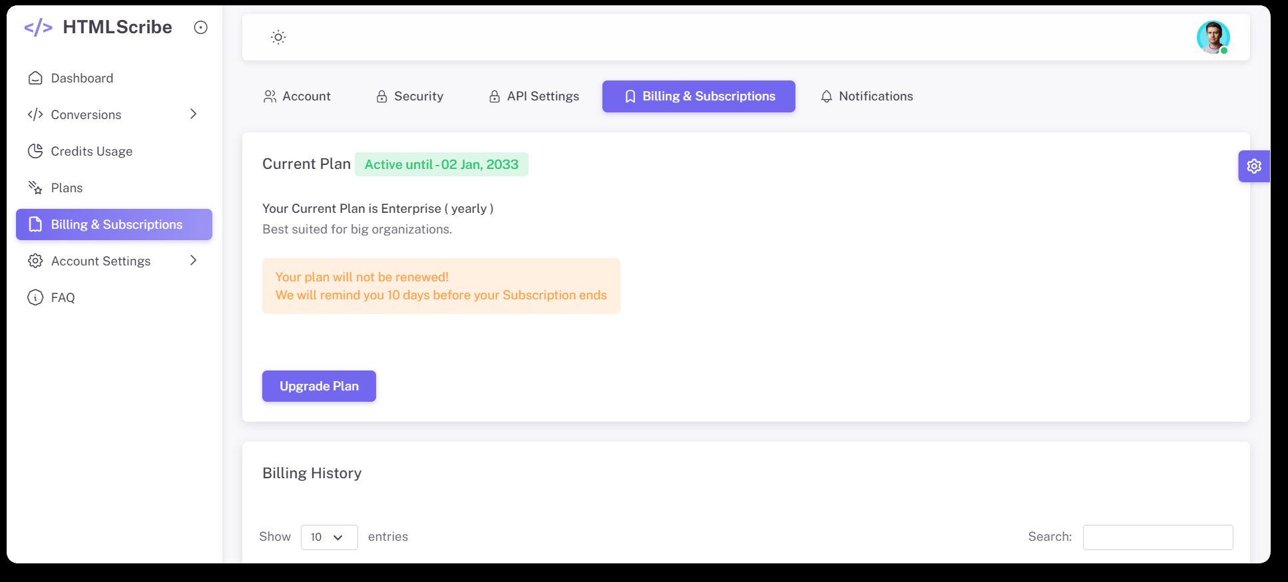Switch to the Account tab
The height and width of the screenshot is (582, 1288).
(x=297, y=96)
